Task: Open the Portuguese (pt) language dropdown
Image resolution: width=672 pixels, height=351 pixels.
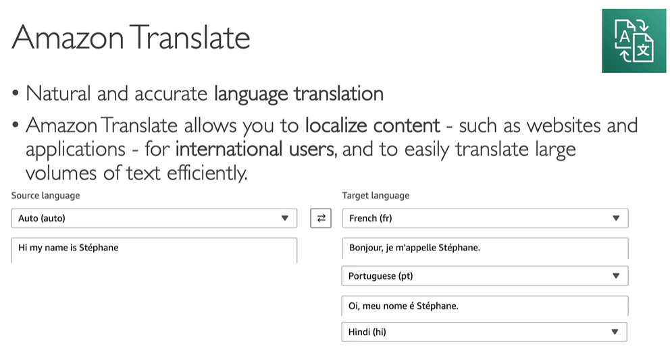Action: pyautogui.click(x=485, y=276)
